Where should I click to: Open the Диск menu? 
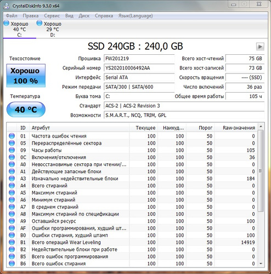pos(84,16)
